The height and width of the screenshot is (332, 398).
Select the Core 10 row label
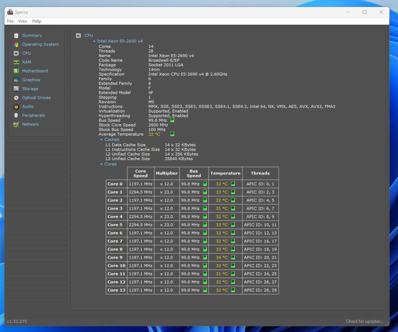(x=116, y=266)
